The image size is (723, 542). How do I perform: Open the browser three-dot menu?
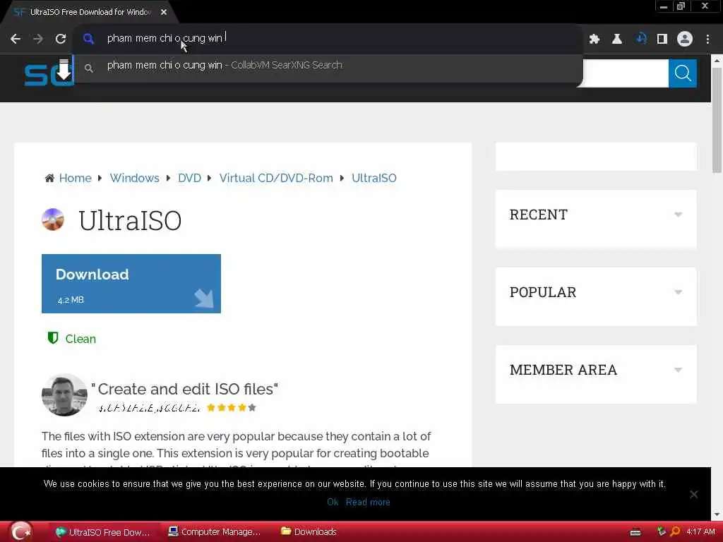click(x=707, y=39)
